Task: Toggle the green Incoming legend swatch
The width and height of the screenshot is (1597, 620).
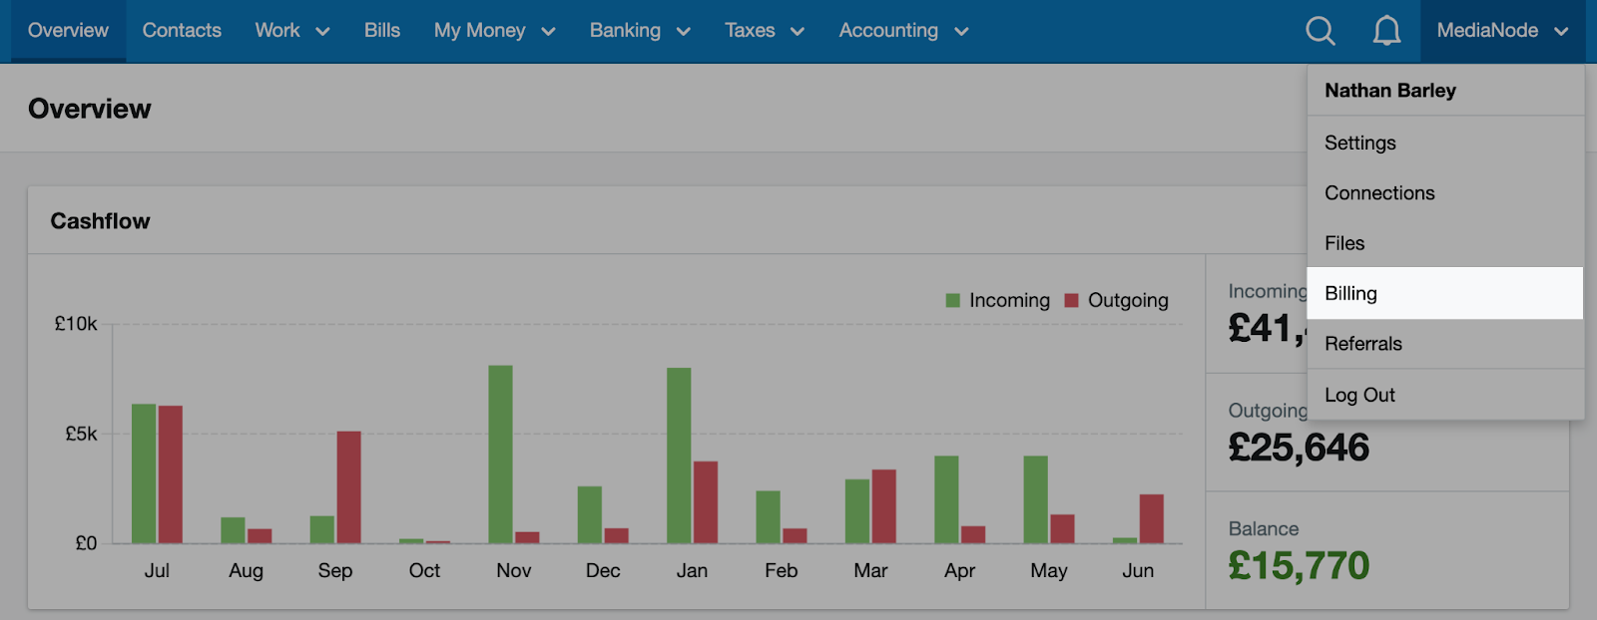Action: point(953,301)
